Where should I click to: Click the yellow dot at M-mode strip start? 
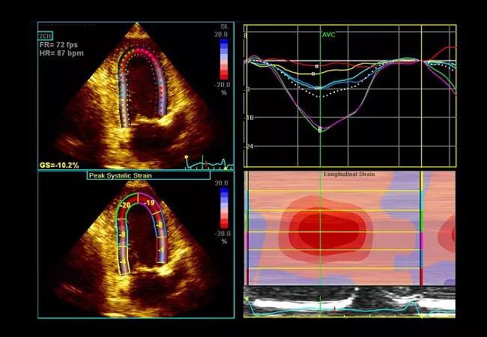tap(248, 299)
